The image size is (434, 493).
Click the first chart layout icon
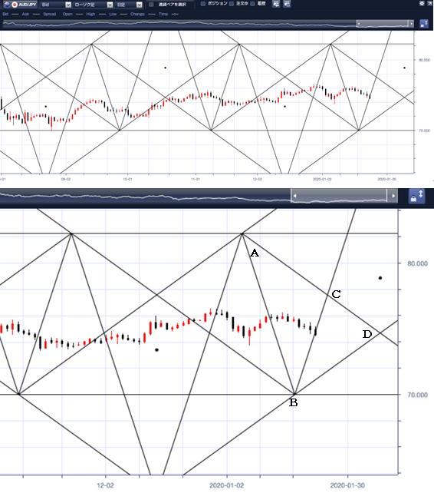(x=276, y=4)
